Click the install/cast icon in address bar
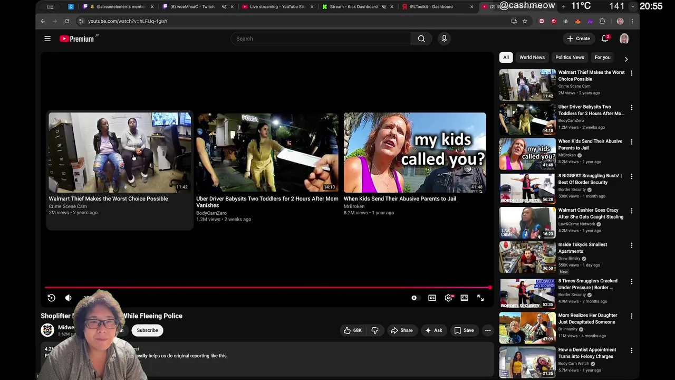This screenshot has width=675, height=380. [514, 21]
